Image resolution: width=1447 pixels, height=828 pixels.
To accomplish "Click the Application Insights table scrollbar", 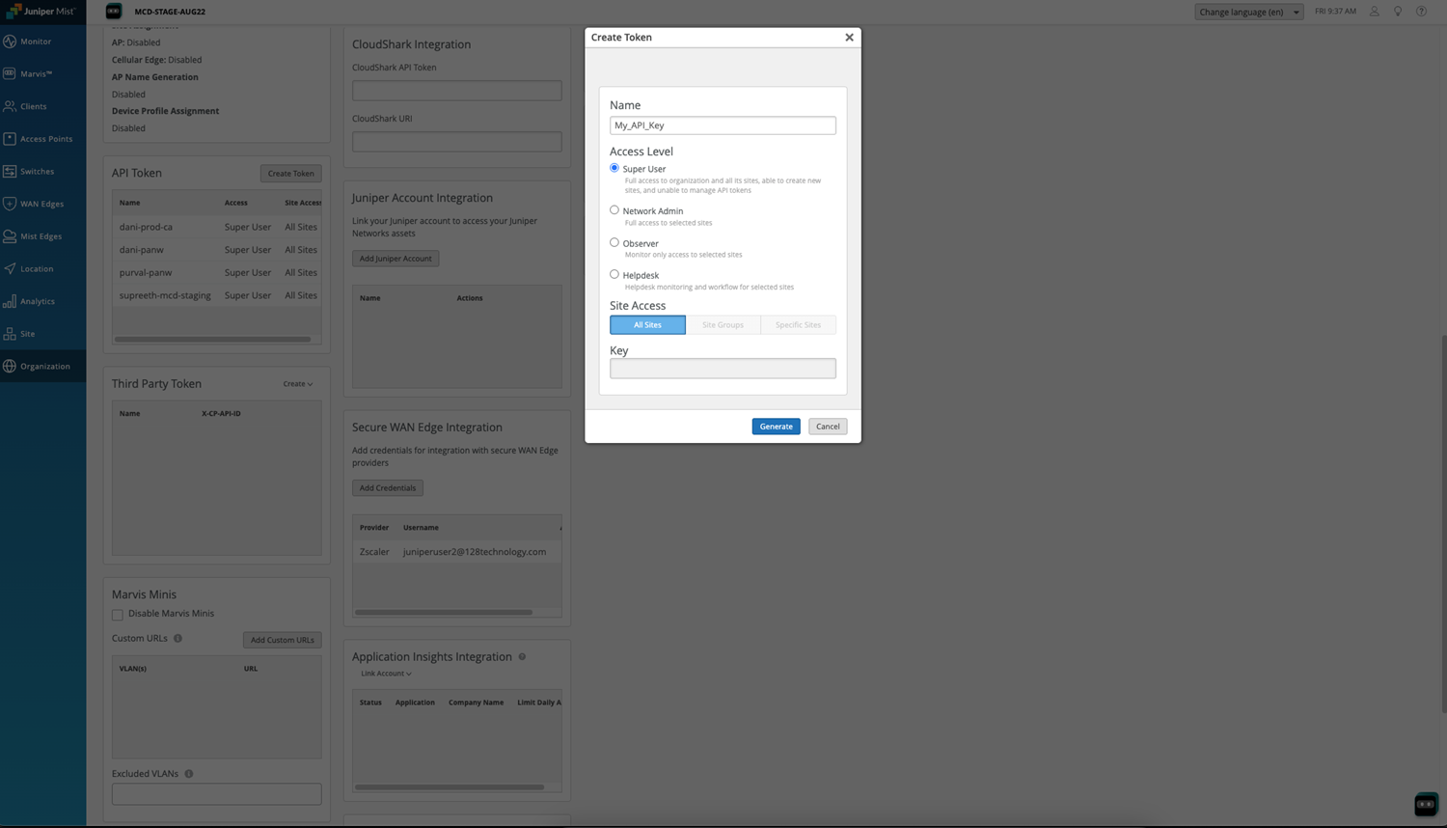I will [x=450, y=787].
